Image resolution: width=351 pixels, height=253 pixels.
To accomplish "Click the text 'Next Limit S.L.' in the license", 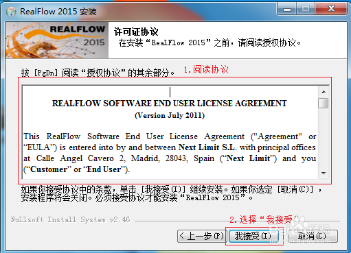I will pos(207,147).
